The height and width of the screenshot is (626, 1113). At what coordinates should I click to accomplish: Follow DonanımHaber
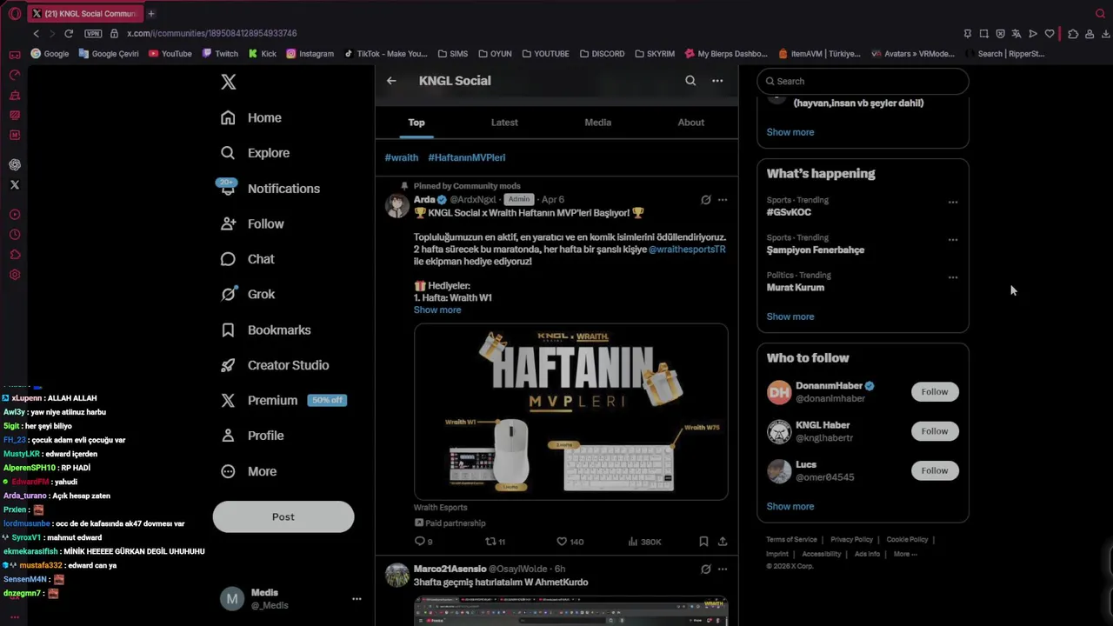tap(935, 392)
